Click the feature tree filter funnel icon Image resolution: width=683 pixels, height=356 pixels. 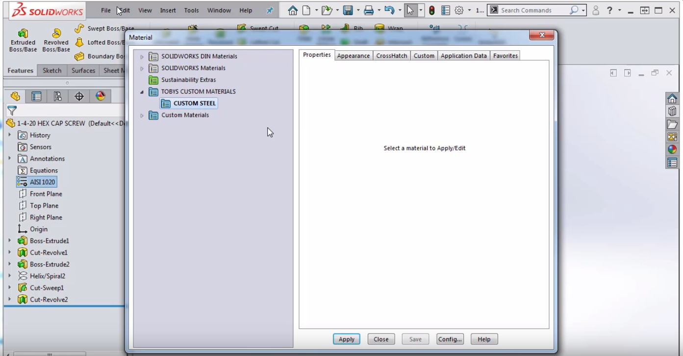point(12,111)
